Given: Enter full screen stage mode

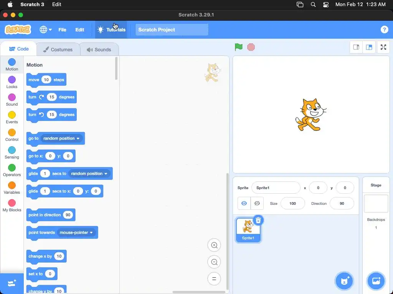Looking at the screenshot, I should point(383,47).
